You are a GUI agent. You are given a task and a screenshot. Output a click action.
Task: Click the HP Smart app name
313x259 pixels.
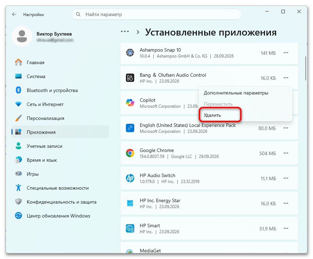[150, 226]
